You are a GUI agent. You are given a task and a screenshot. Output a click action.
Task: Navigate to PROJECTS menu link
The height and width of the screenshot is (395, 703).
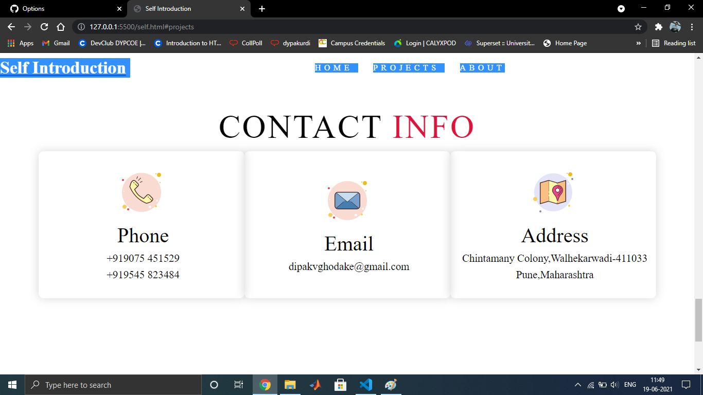pos(409,68)
